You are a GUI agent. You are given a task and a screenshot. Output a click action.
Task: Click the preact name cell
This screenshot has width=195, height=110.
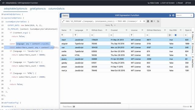coord(64,67)
